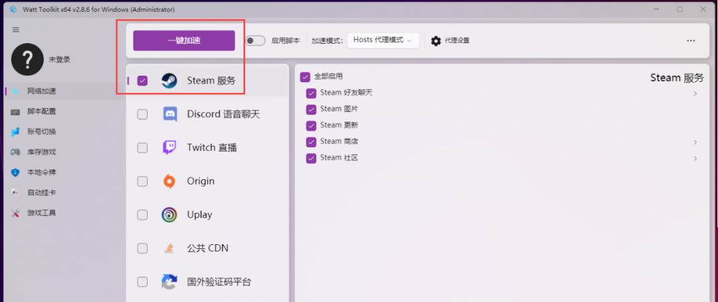Uncheck the 全部启用 checkbox
This screenshot has width=718, height=302.
click(x=305, y=77)
